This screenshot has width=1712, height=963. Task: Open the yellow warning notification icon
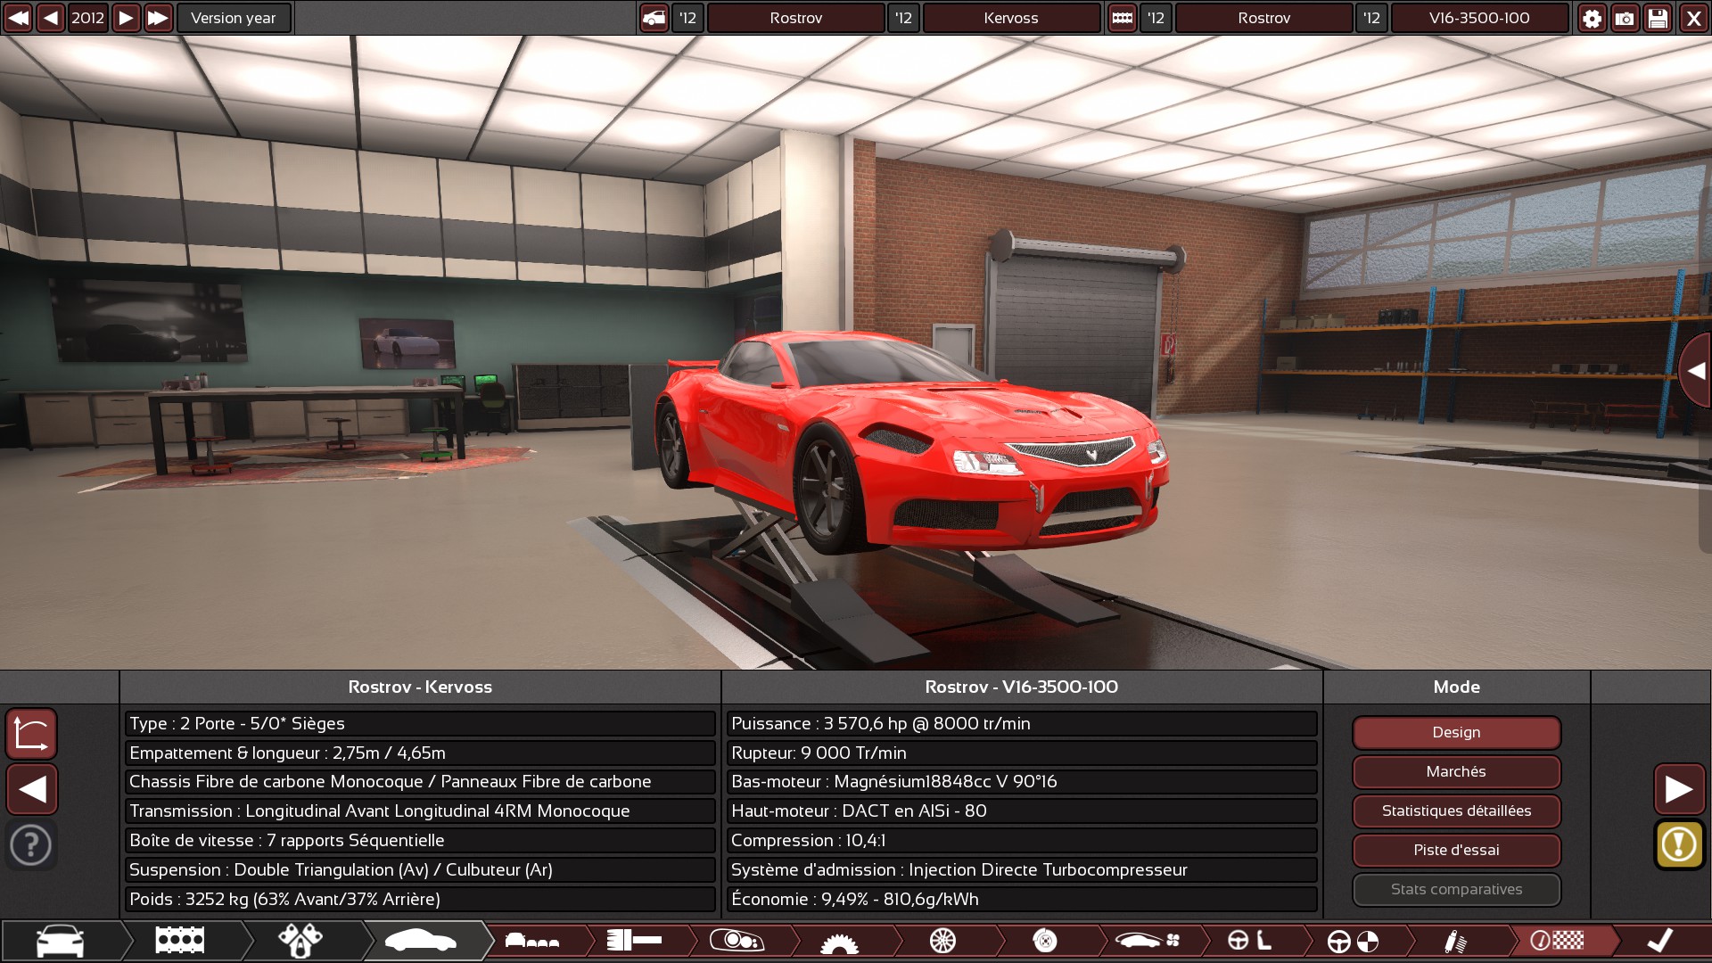[x=1679, y=844]
